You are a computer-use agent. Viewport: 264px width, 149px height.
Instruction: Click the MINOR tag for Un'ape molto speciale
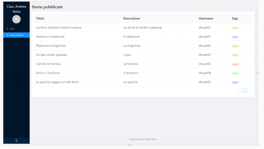[235, 55]
